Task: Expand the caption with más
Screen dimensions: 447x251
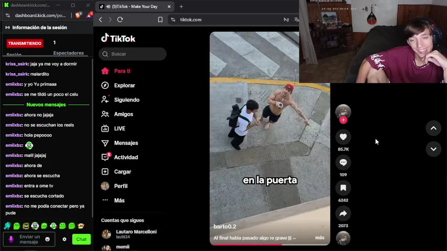Action: (320, 238)
